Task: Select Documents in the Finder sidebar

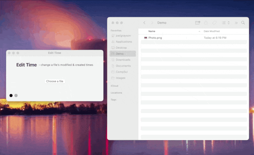Action: [x=123, y=66]
